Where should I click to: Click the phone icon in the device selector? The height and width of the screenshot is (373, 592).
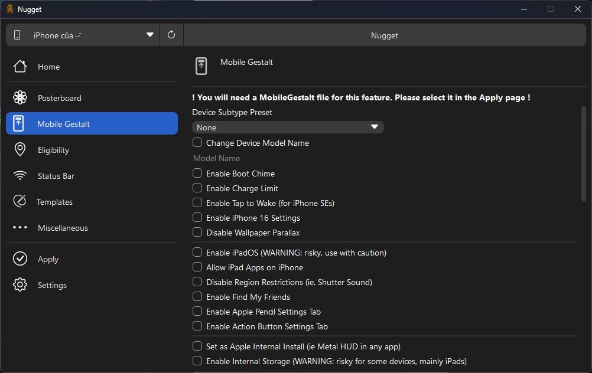coord(17,35)
